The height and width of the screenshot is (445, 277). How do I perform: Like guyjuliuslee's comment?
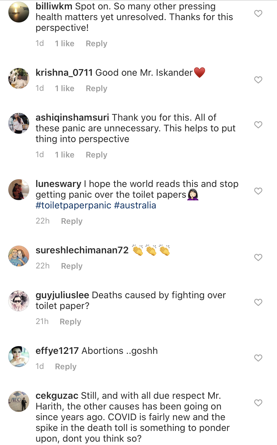[x=258, y=303]
